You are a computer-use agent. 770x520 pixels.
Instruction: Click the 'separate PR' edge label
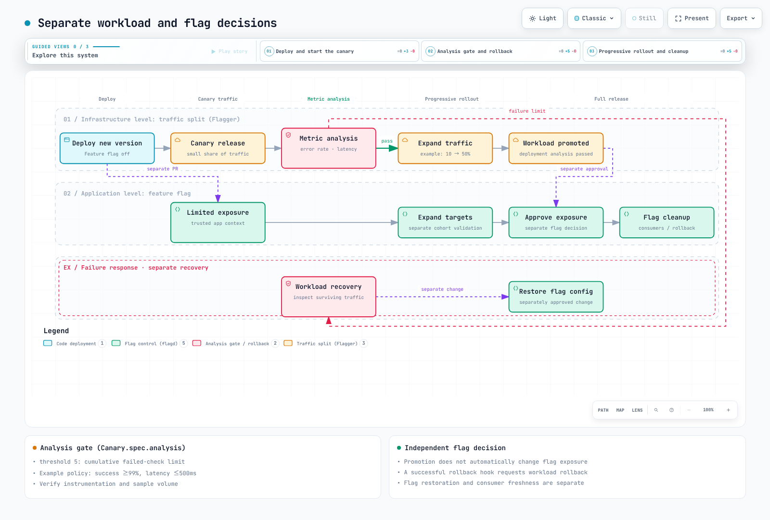click(x=163, y=169)
